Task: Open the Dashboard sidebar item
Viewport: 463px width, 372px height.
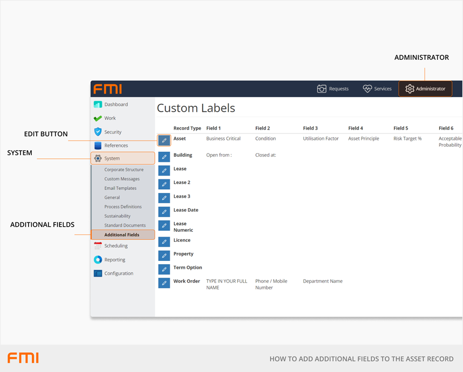Action: coord(116,105)
